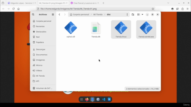Click the Archivos sidebar title
This screenshot has width=191, height=107.
point(43,15)
